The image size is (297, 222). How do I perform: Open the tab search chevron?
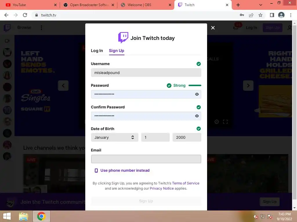(261, 5)
